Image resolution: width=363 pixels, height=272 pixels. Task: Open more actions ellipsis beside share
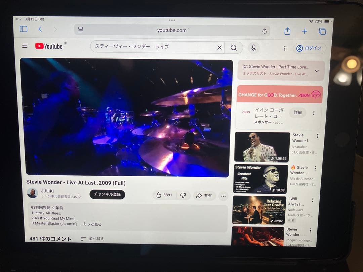coord(223,196)
